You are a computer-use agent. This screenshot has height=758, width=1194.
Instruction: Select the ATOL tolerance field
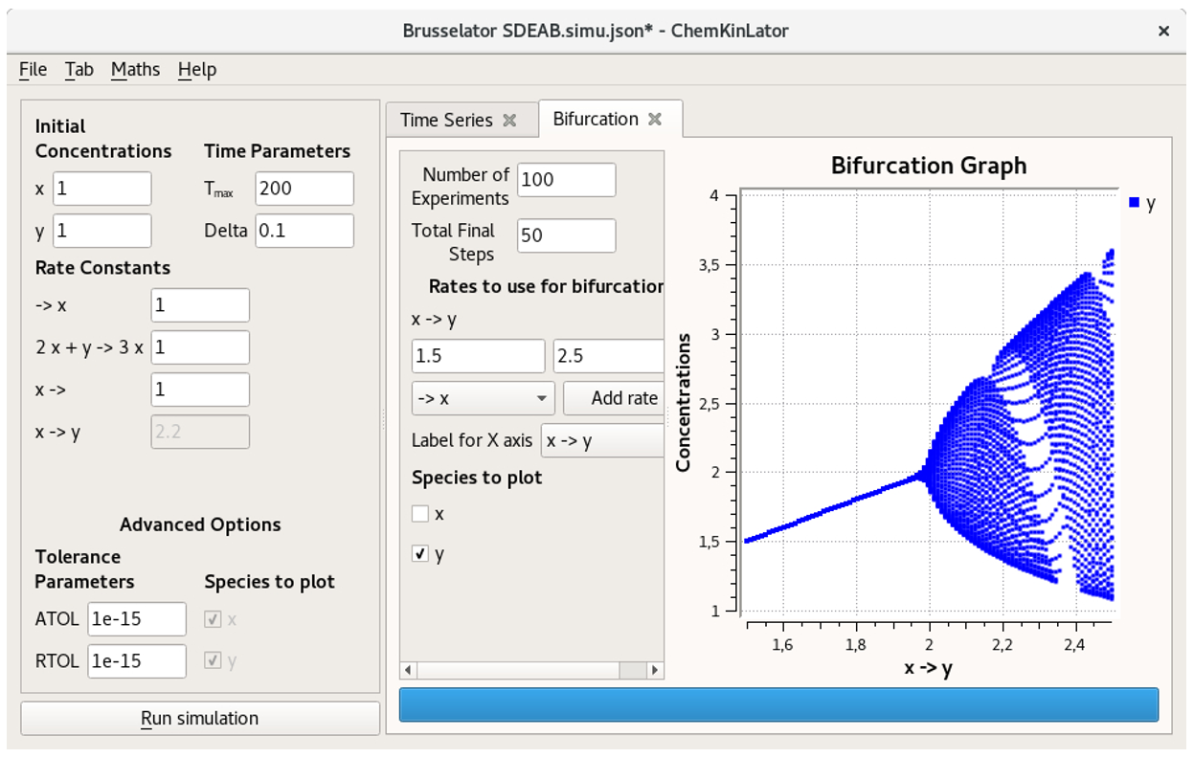pyautogui.click(x=136, y=618)
